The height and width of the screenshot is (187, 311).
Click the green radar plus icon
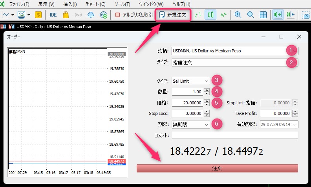[x=104, y=15]
